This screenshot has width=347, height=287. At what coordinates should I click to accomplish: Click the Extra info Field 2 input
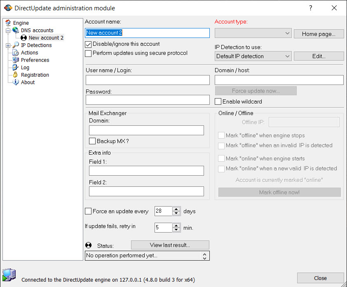pyautogui.click(x=146, y=191)
